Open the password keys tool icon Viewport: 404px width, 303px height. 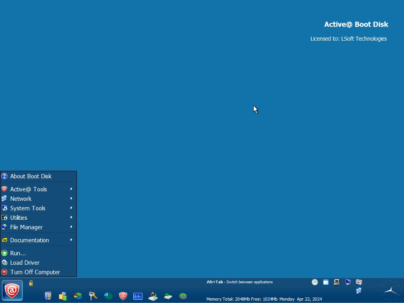click(x=93, y=296)
